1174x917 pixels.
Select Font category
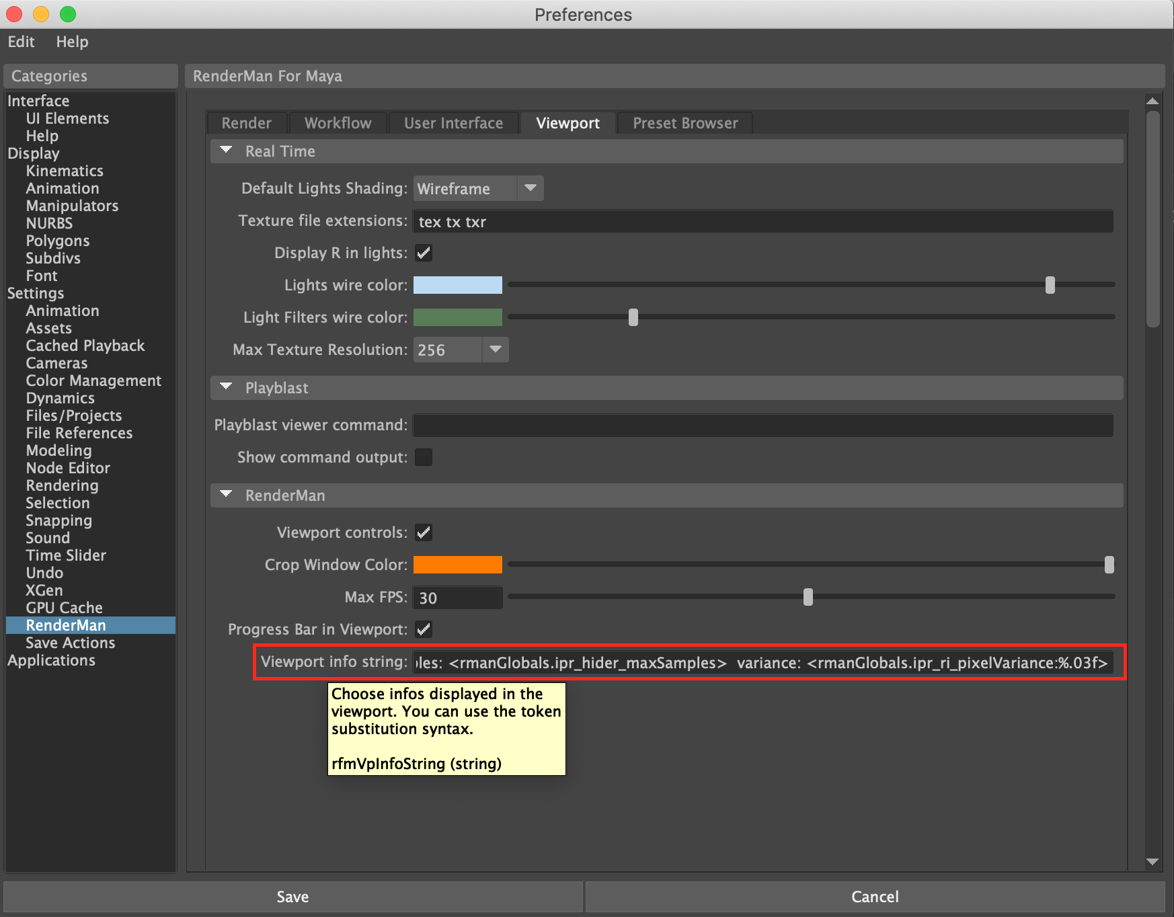[x=42, y=276]
